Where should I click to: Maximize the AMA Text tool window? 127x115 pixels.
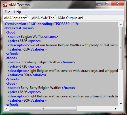tap(107, 4)
